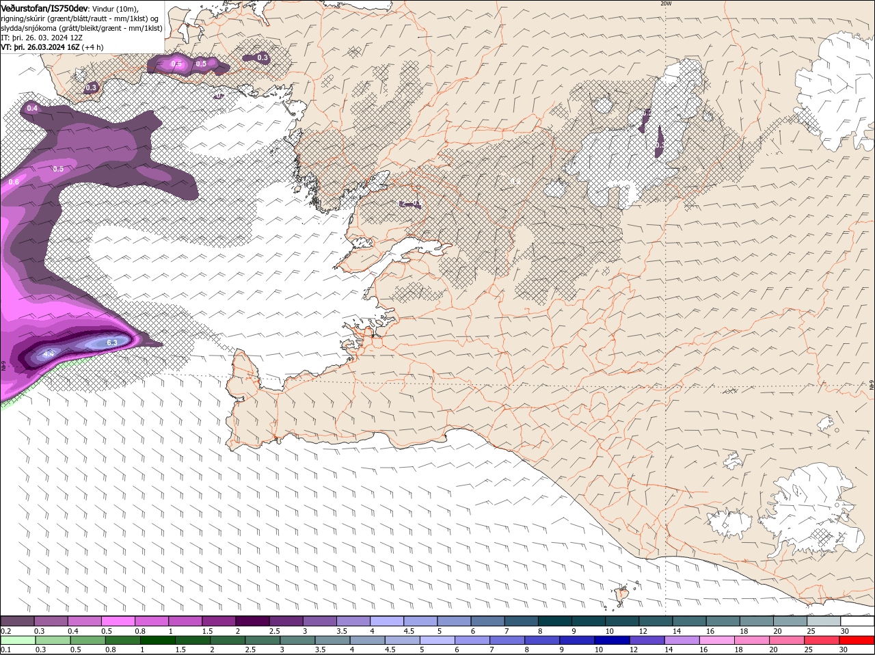Click the 'slydda/snjókoma (grátt/bleikt/grænt' description line
This screenshot has height=655, width=875.
[x=82, y=28]
